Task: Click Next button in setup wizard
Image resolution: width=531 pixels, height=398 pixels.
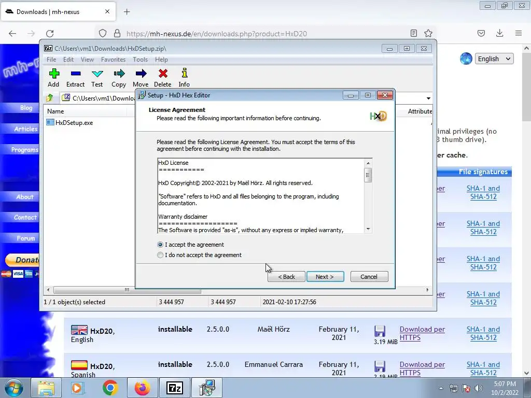Action: [x=325, y=277]
